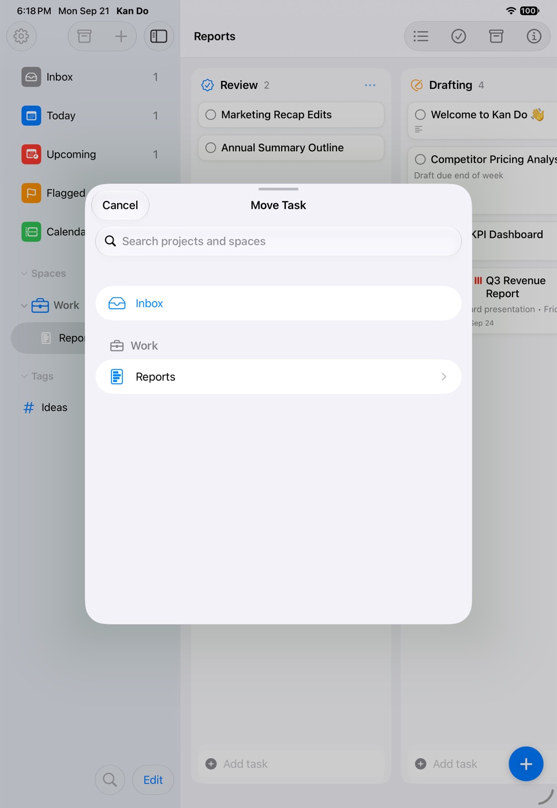Tap the plus icon in sidebar toolbar

[121, 36]
